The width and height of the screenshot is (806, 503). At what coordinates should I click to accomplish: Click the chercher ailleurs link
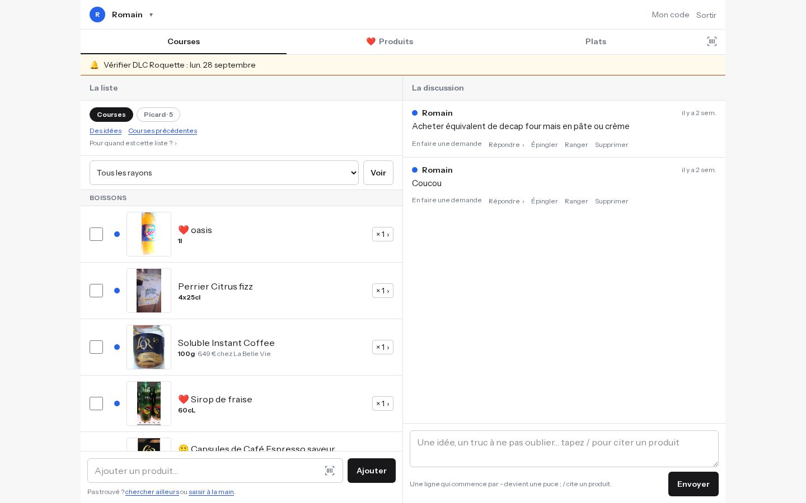pyautogui.click(x=152, y=492)
